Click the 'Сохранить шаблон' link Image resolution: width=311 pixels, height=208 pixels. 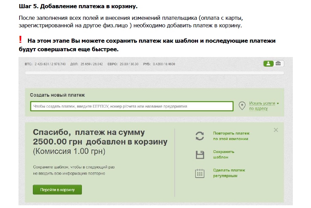pyautogui.click(x=224, y=154)
